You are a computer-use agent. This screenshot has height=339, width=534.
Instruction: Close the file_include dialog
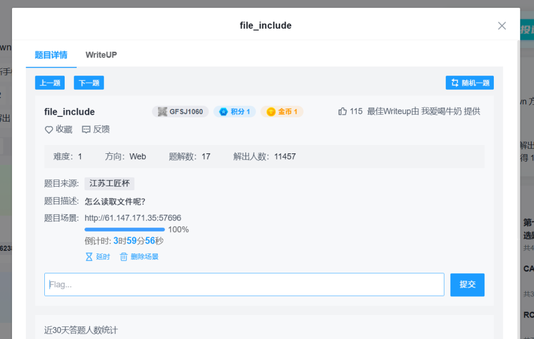[x=502, y=26]
